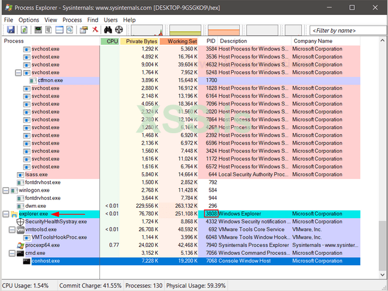
Task: Open the Properties toolbar icon
Action: point(83,30)
